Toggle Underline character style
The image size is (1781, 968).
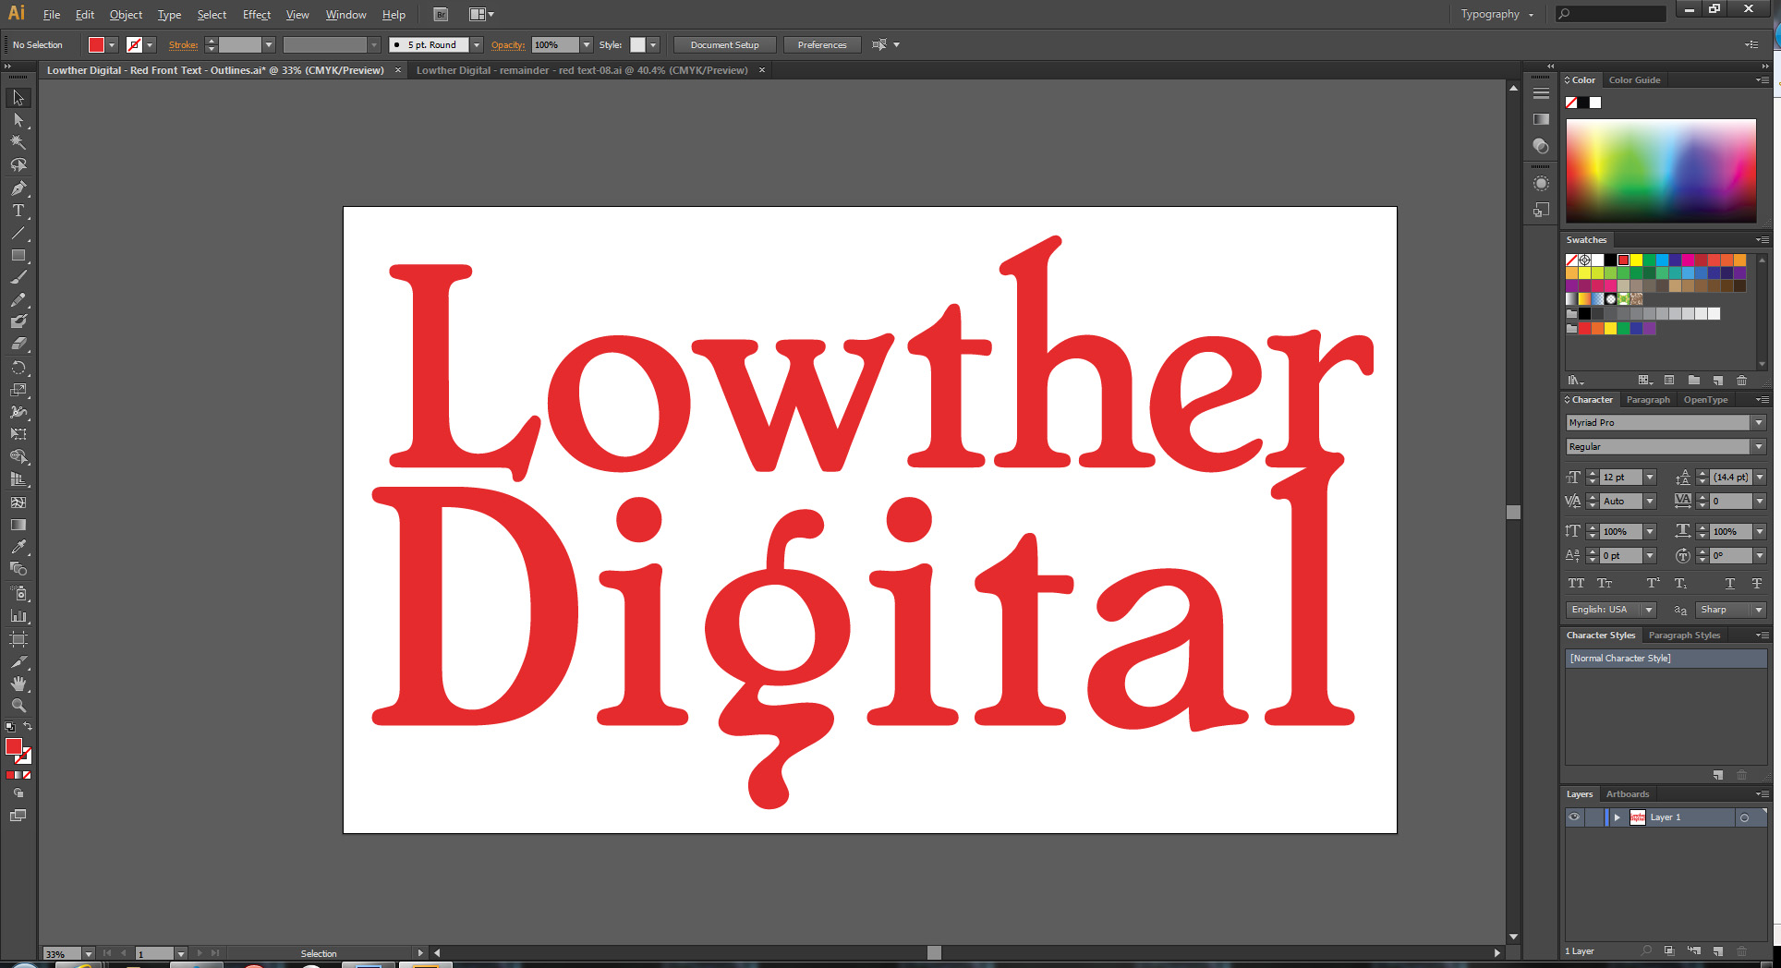tap(1730, 584)
